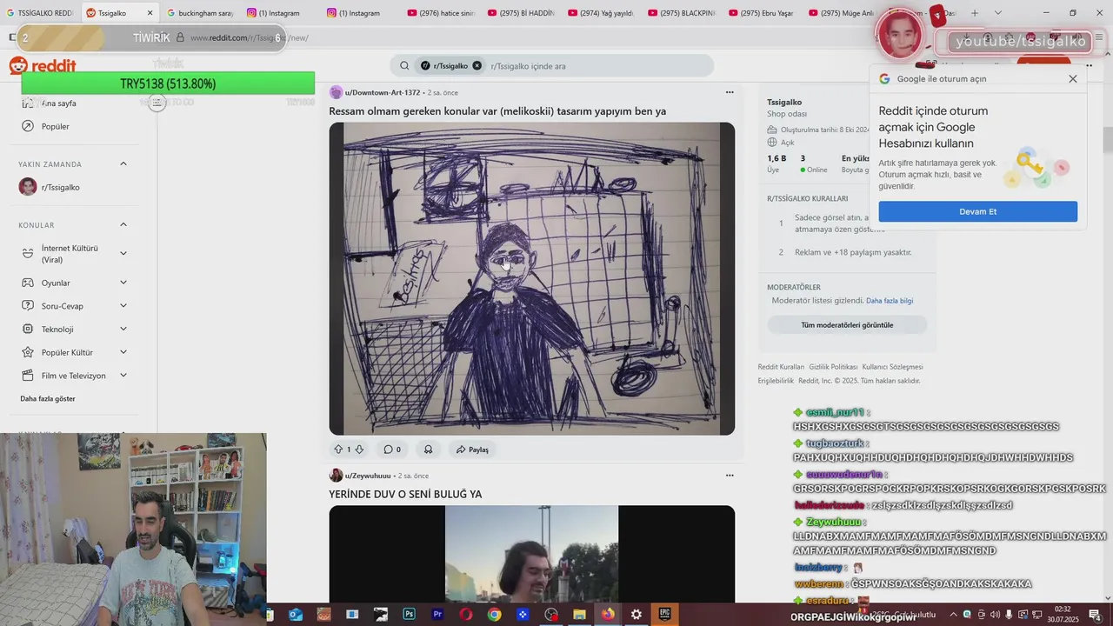This screenshot has height=626, width=1113.
Task: Switch to the TSSİGALKO REDDİT Google tab
Action: tap(39, 13)
